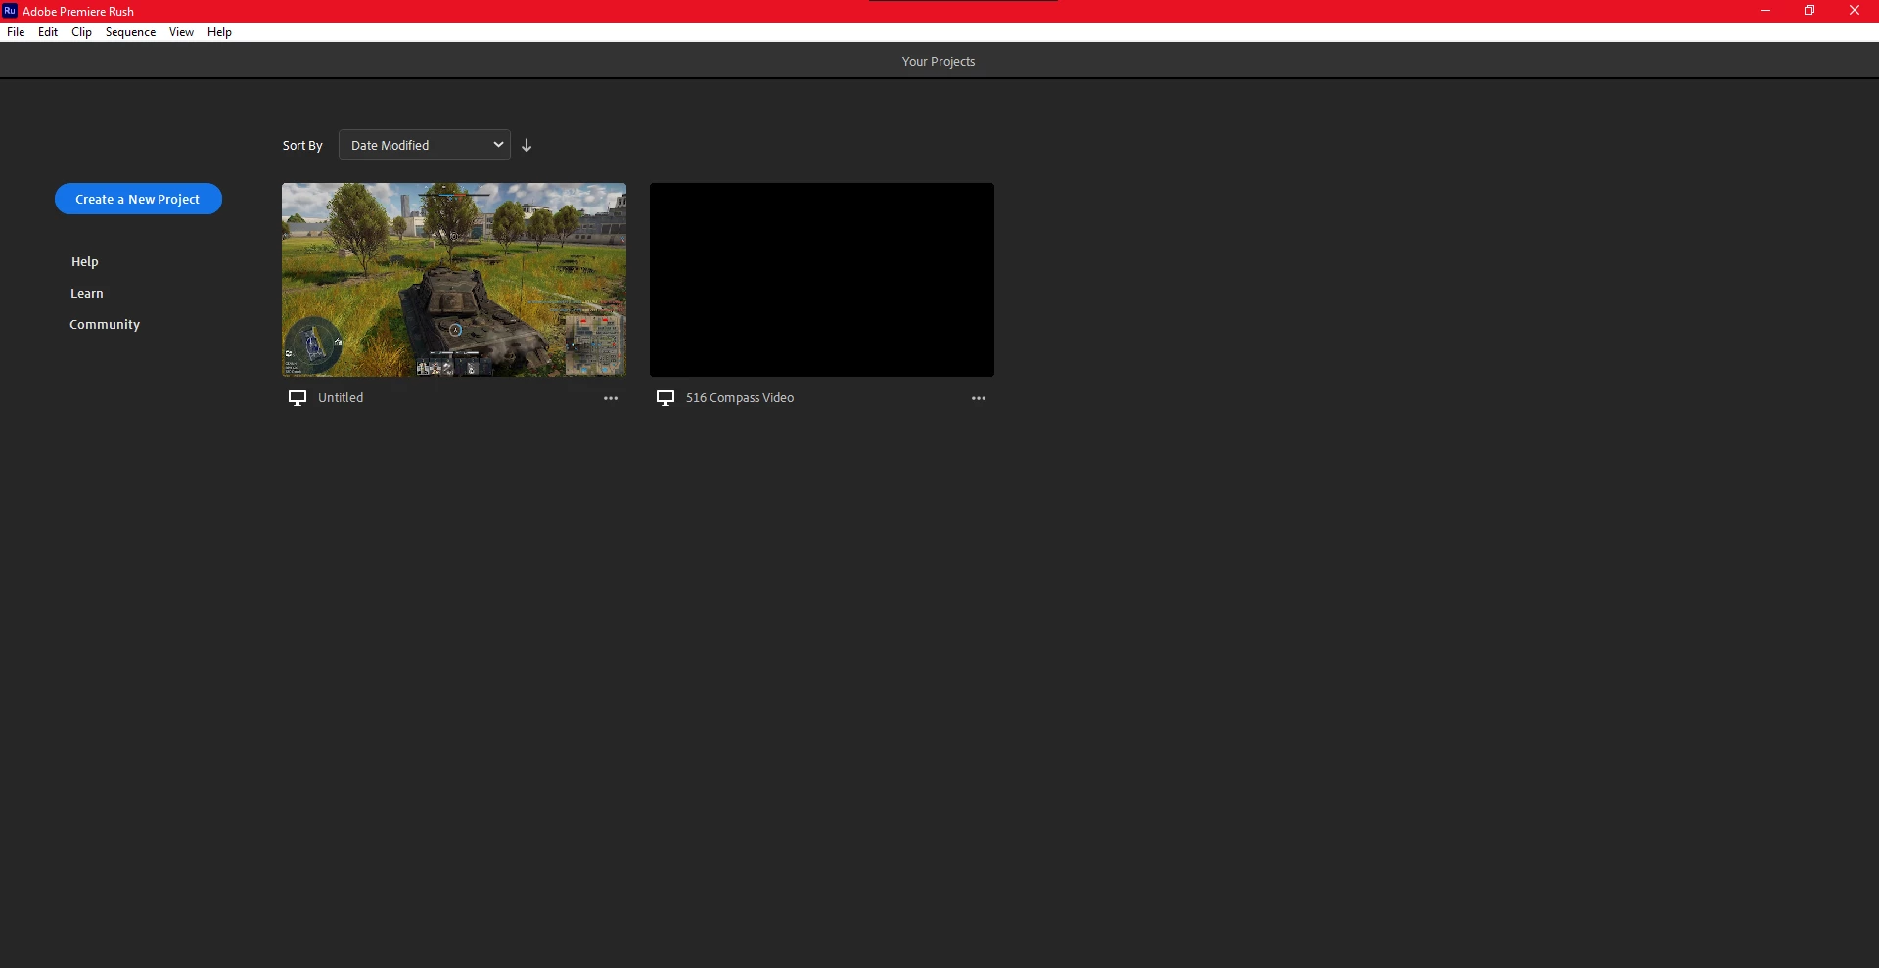
Task: Open the Edit menu
Action: 48,32
